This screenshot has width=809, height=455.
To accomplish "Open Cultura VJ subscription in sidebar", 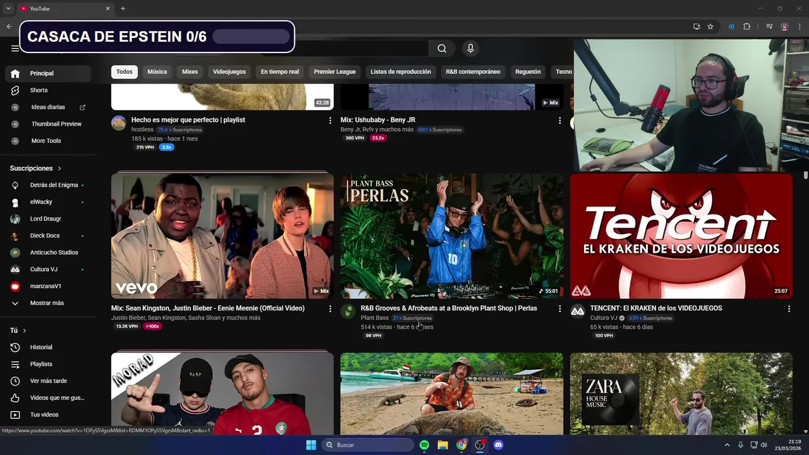I will 49,269.
